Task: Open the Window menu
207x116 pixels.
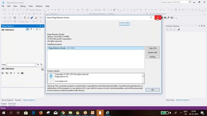Action: coord(39,6)
